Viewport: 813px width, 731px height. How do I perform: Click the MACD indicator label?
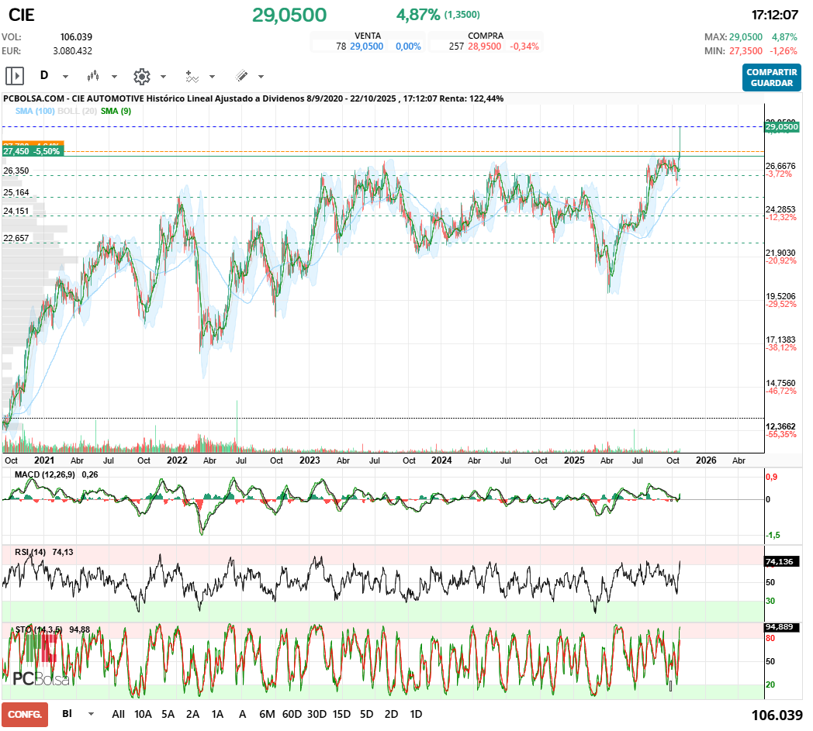point(43,474)
